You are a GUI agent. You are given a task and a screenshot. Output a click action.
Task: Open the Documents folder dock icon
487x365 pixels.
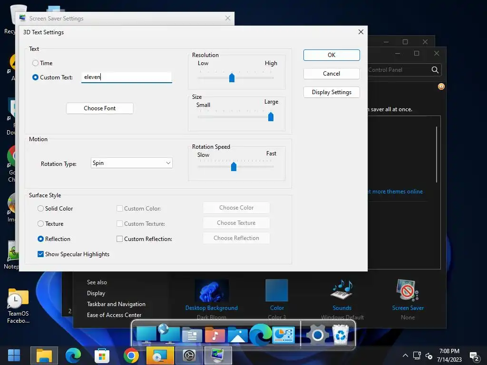[192, 336]
